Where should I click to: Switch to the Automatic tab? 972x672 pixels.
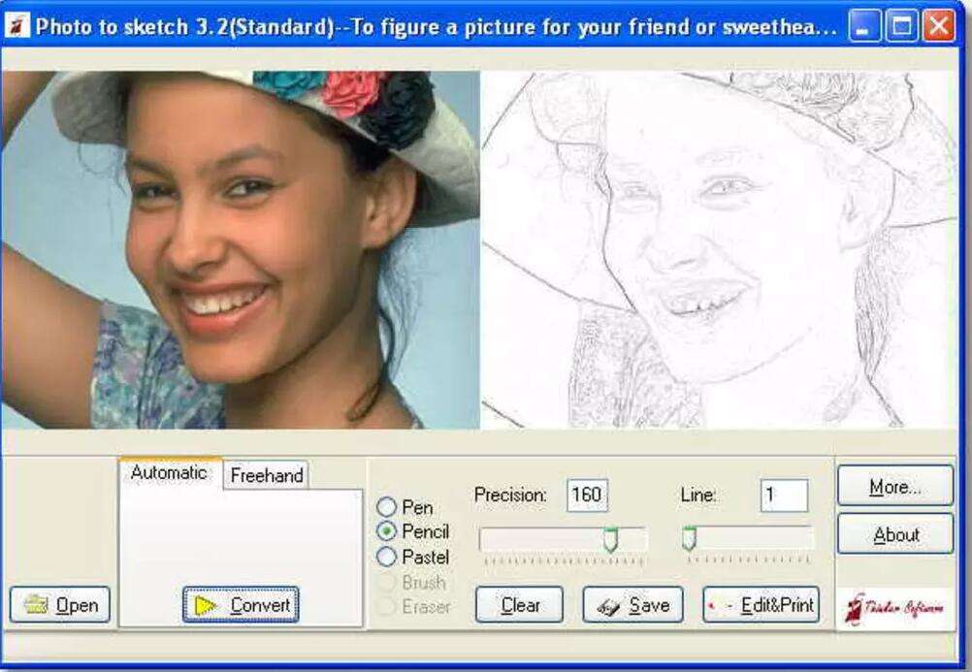(169, 473)
